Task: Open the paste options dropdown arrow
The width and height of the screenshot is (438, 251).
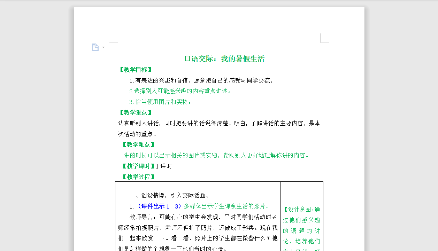Action: (x=103, y=47)
